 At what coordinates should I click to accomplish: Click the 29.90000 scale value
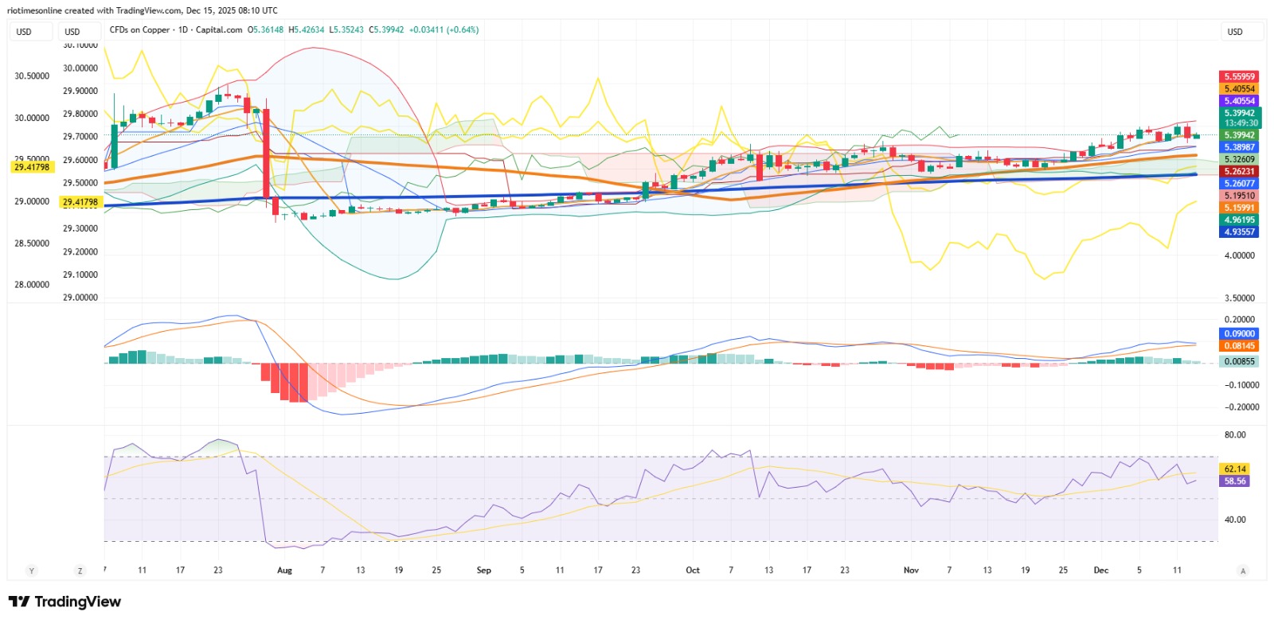point(80,92)
